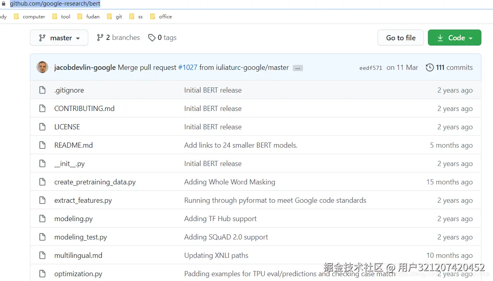The image size is (493, 281).
Task: Open the README.md file
Action: [x=74, y=145]
